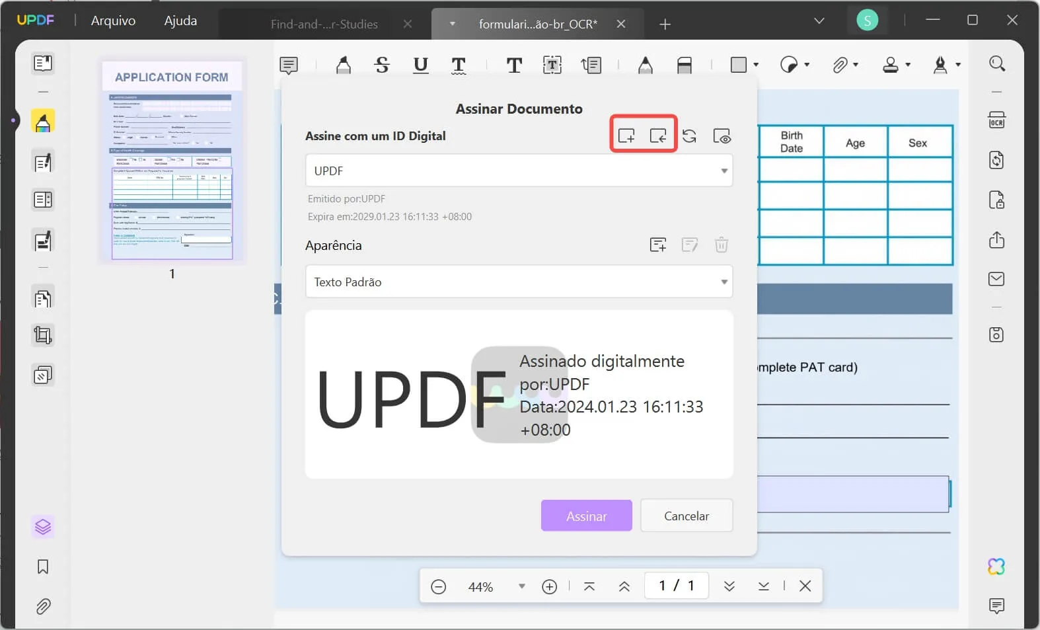Switch to the formulari...ão-br_OCR tab
Image resolution: width=1040 pixels, height=630 pixels.
[538, 24]
